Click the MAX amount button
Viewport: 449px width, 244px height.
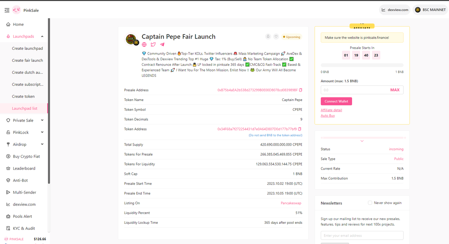[x=395, y=90]
